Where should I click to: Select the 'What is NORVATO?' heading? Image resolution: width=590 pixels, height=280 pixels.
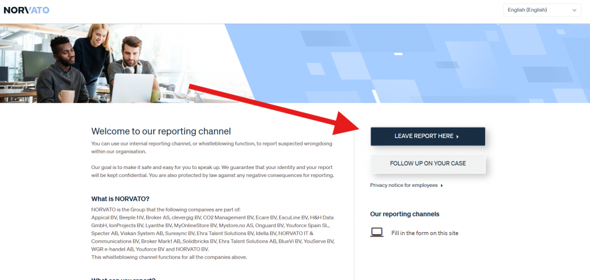pos(120,199)
